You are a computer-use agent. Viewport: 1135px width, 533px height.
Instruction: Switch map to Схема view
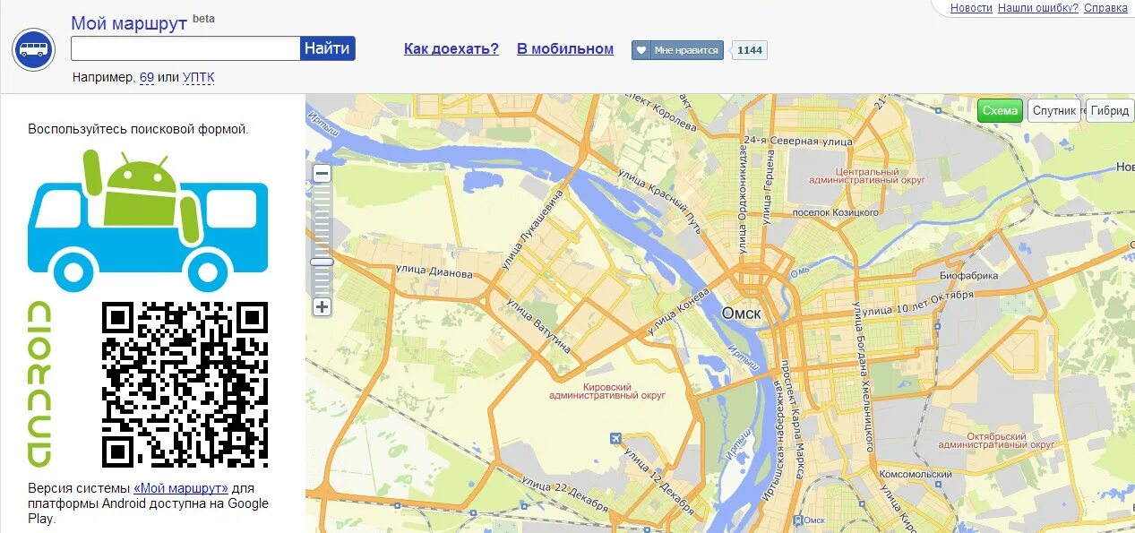[1000, 111]
